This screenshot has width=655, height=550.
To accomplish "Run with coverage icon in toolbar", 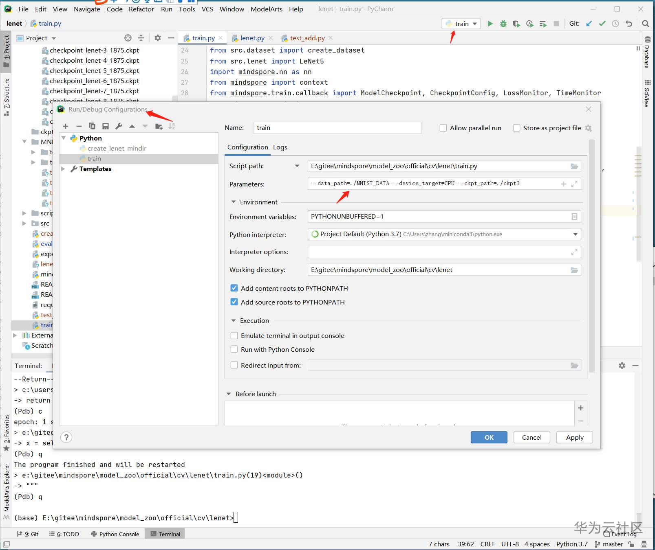I will coord(516,24).
